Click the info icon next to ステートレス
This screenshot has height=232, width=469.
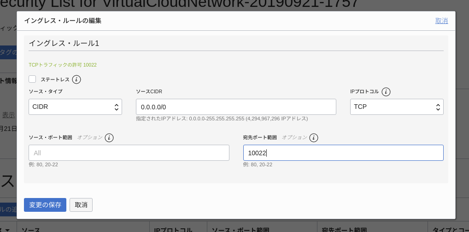[x=76, y=79]
